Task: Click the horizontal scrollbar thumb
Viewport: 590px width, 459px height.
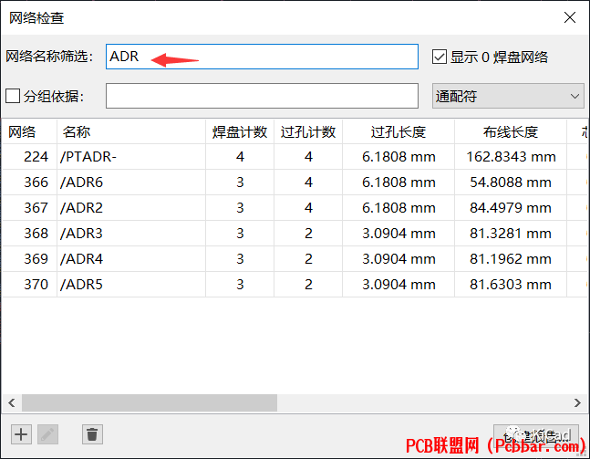Action: [150, 403]
